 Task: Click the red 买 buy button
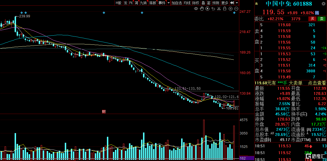[x=312, y=19]
